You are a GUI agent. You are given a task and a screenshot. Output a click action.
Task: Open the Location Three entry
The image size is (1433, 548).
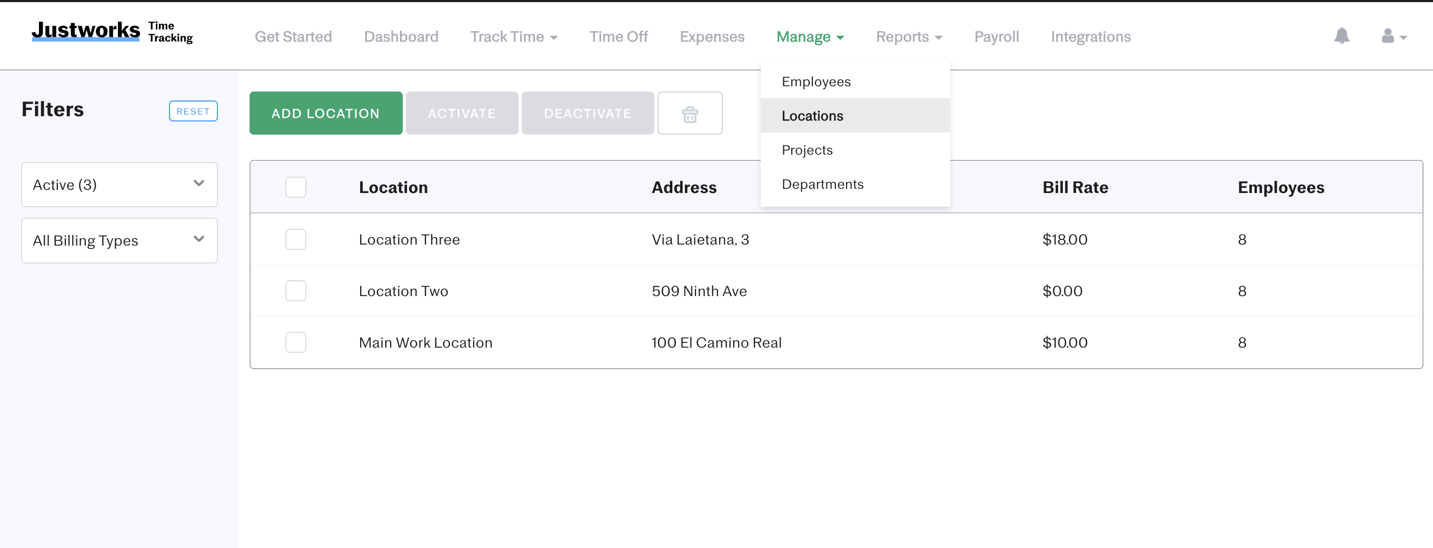tap(409, 239)
